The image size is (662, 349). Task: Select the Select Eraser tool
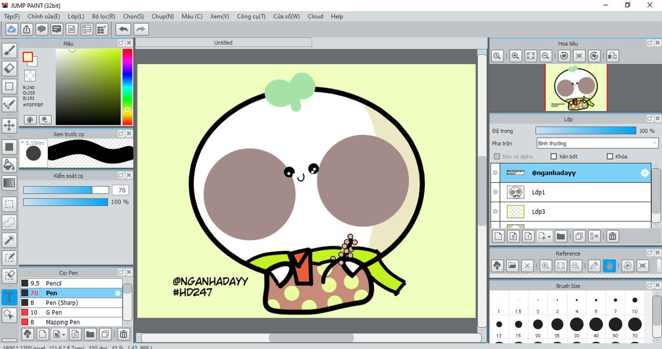pyautogui.click(x=9, y=275)
